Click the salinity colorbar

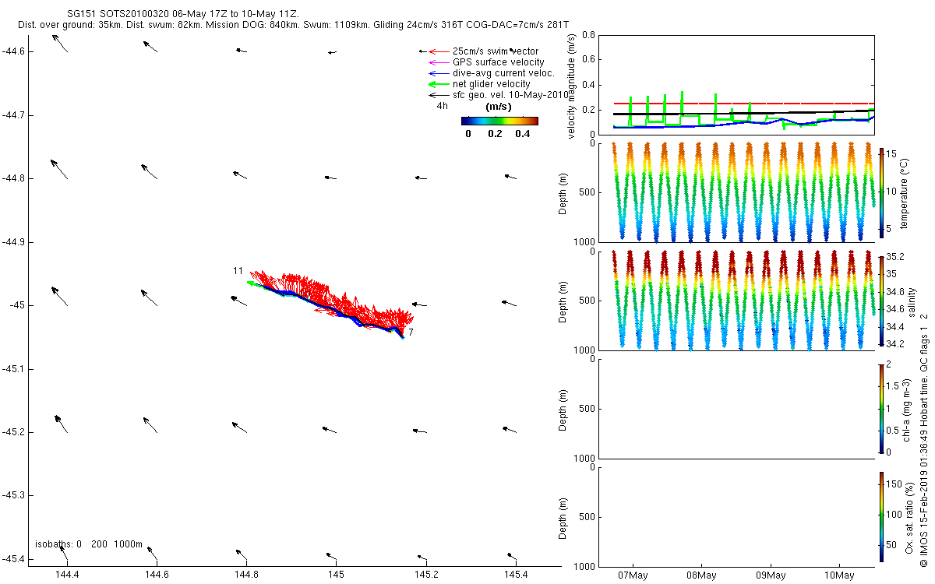coord(881,300)
